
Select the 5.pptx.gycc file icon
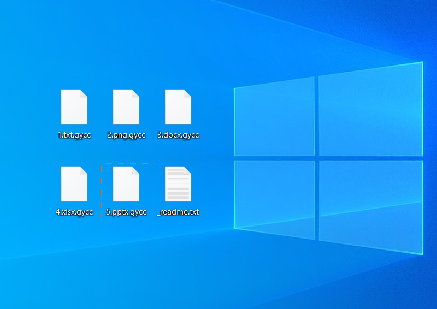point(126,184)
